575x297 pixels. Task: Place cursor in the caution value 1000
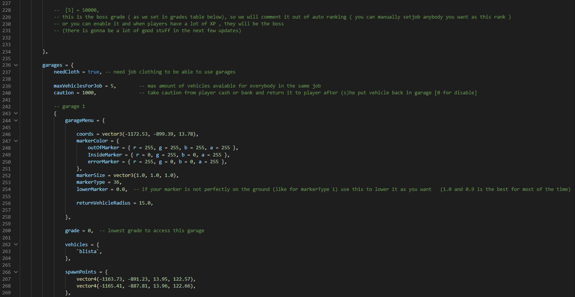tap(88, 93)
